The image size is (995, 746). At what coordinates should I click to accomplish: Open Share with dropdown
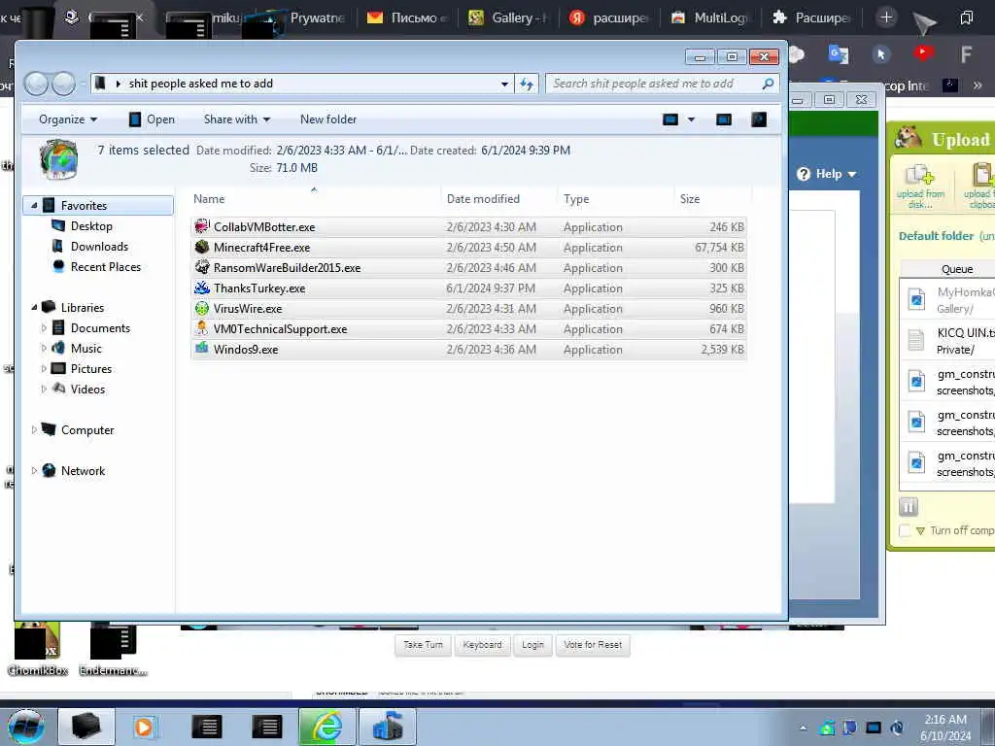pos(237,119)
